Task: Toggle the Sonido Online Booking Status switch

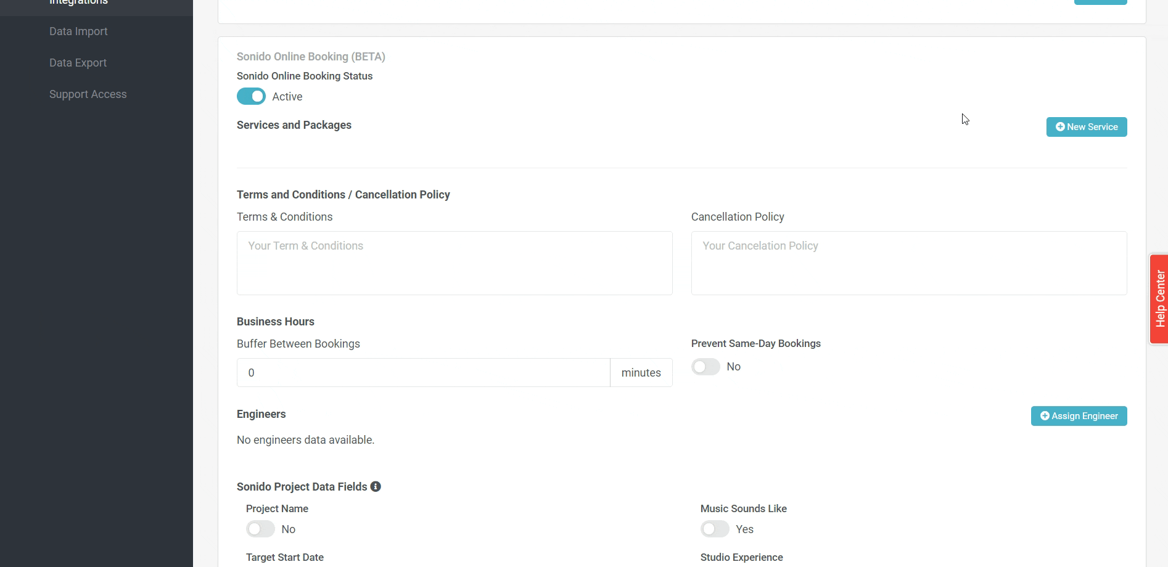Action: point(251,97)
